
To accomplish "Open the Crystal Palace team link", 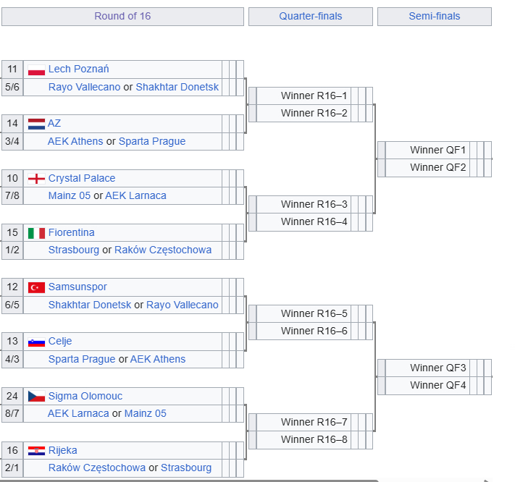I will [x=82, y=179].
